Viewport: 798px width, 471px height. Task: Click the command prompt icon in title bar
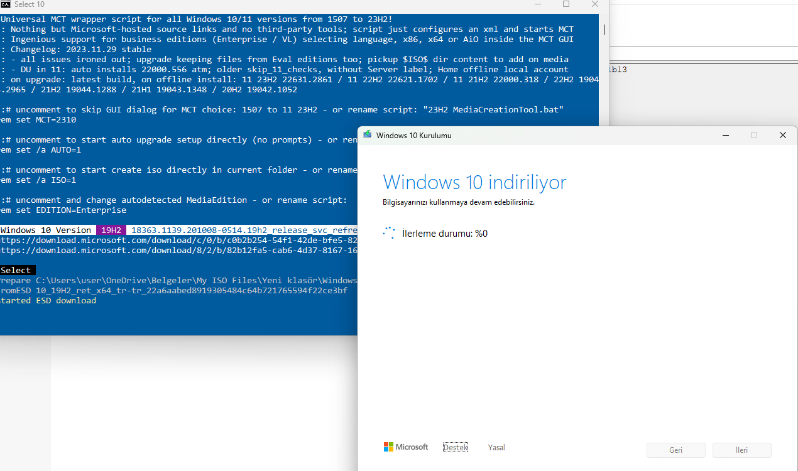tap(6, 4)
